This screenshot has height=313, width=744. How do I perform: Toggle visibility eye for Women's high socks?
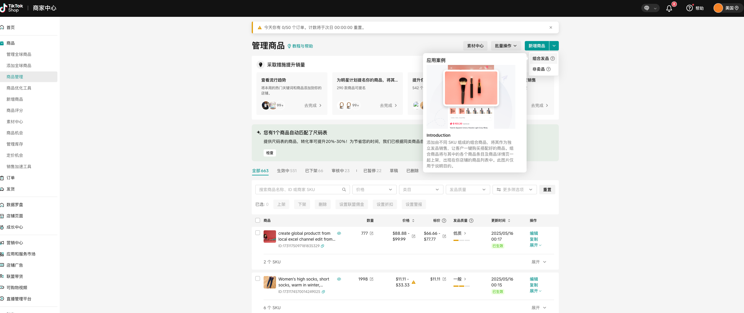(x=339, y=279)
